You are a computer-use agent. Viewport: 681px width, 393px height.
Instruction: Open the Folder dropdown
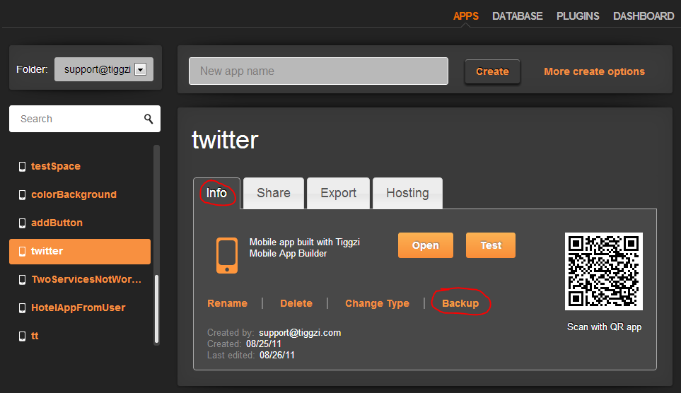click(139, 69)
